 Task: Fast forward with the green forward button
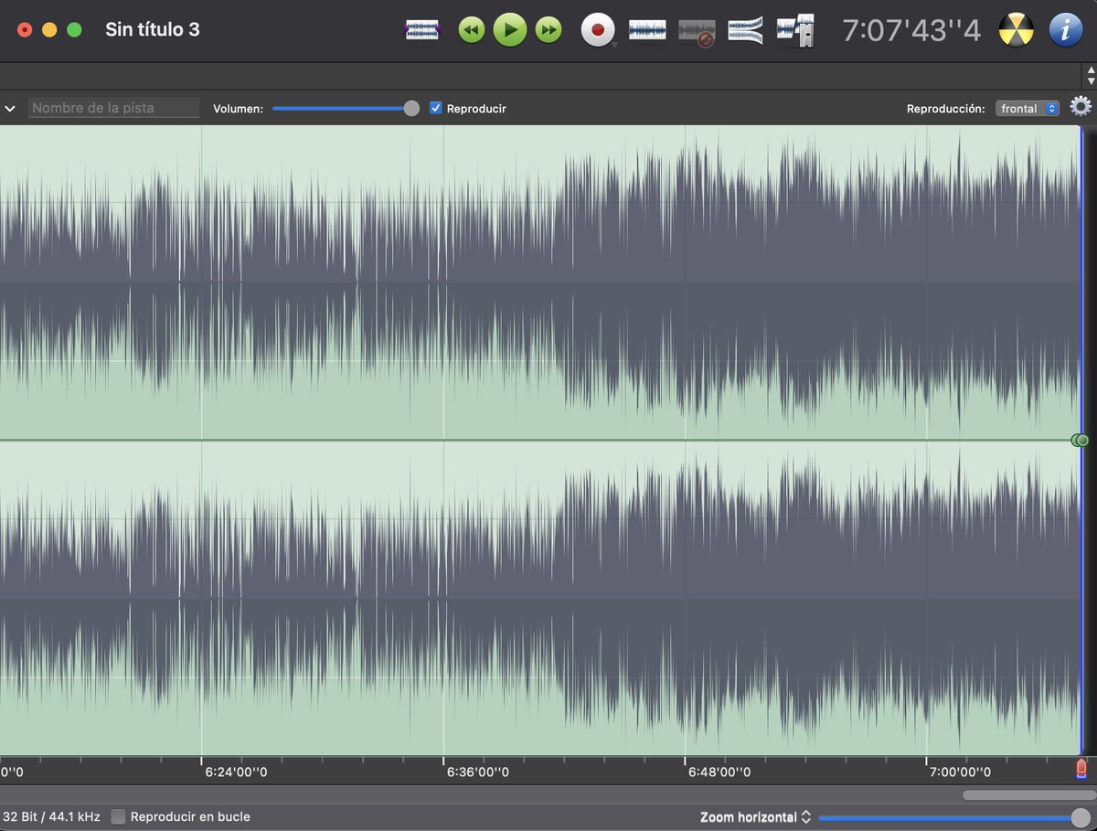[x=548, y=30]
